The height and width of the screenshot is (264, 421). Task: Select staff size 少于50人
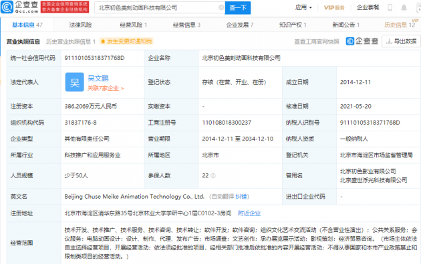click(76, 176)
